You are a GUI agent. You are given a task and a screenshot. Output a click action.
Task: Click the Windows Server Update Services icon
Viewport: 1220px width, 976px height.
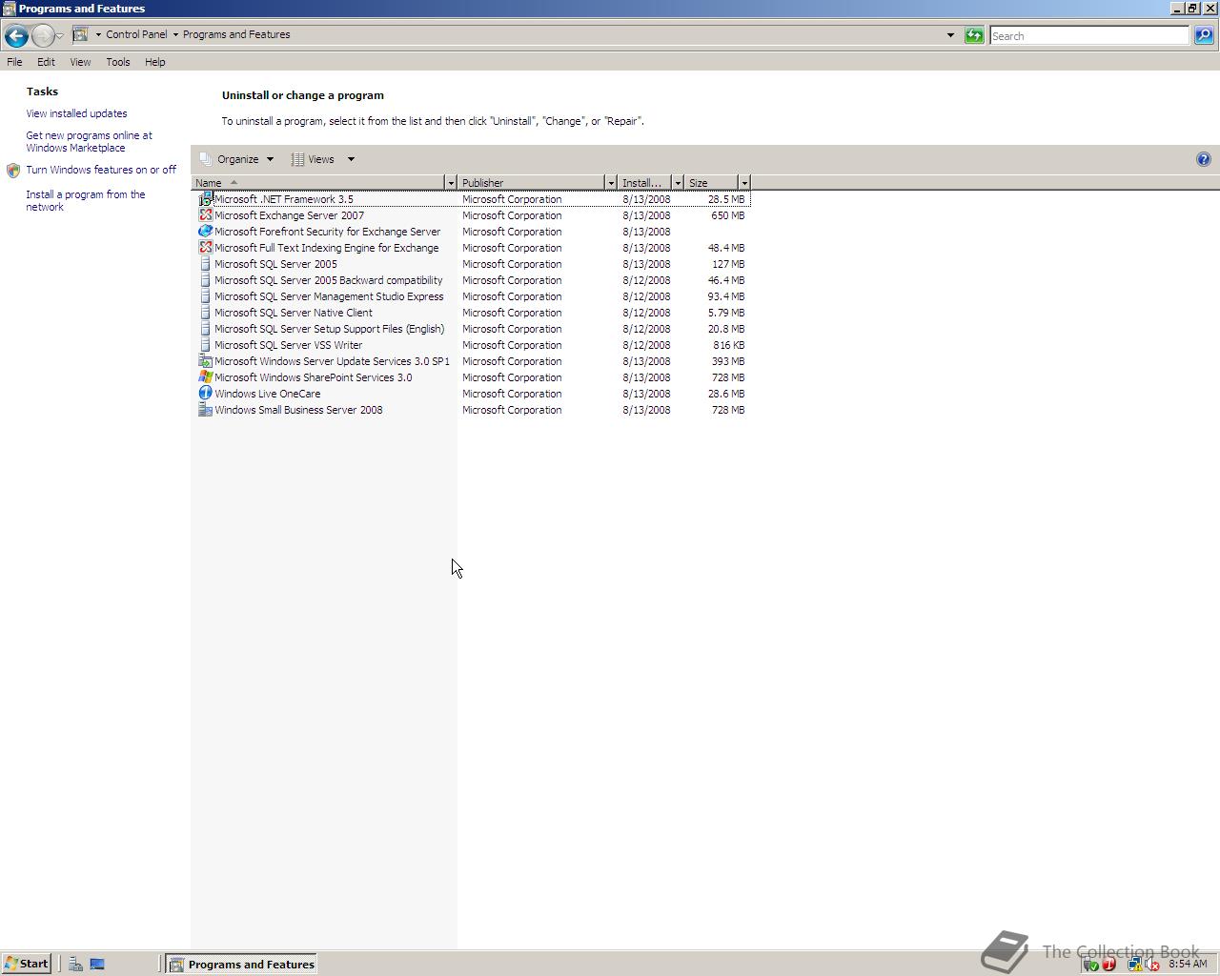[x=205, y=361]
